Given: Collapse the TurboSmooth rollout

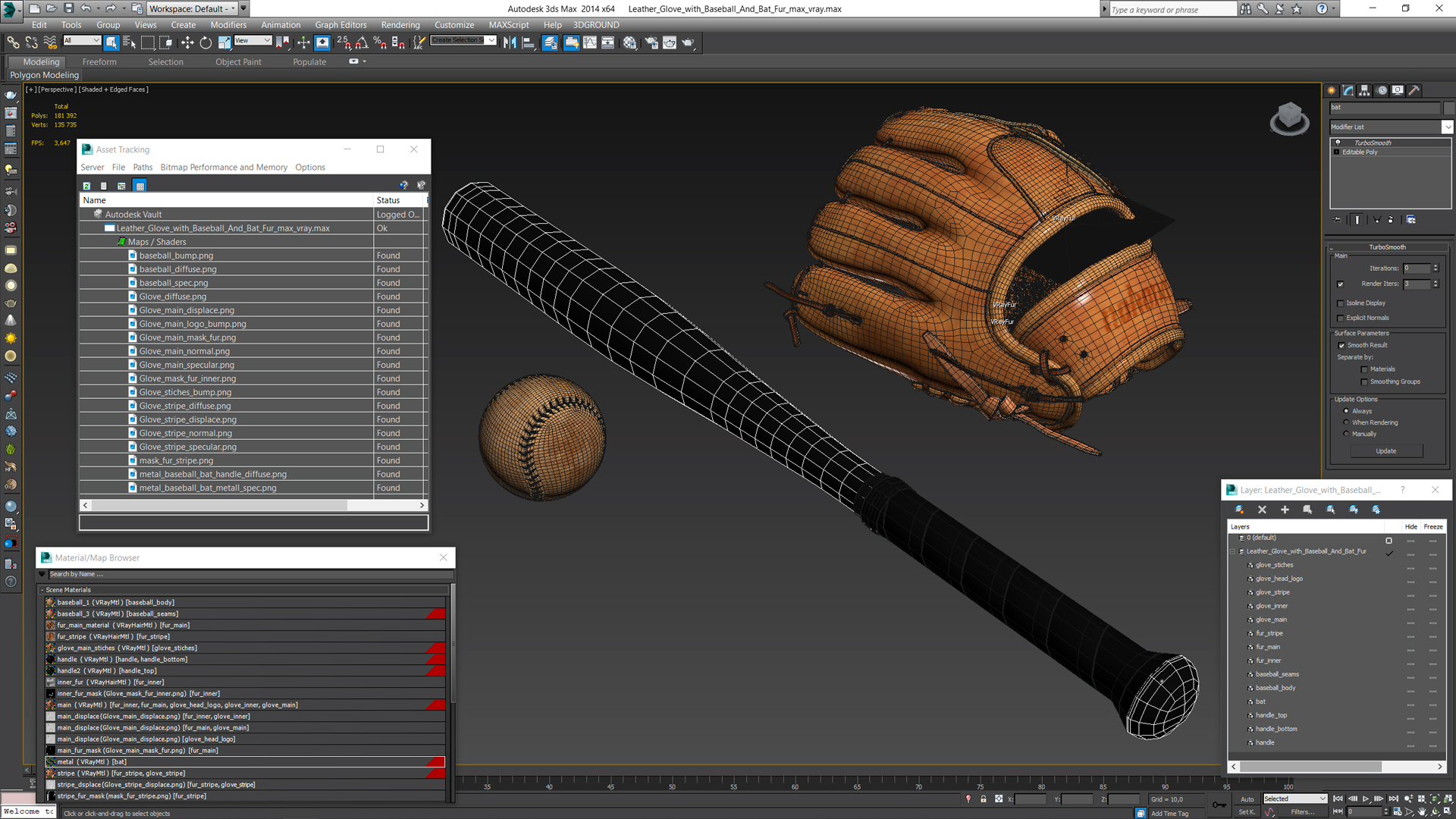Looking at the screenshot, I should tap(1387, 247).
